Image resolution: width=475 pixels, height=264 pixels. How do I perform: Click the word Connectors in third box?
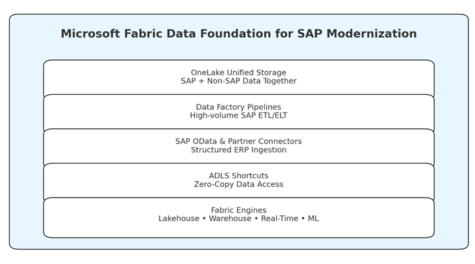[x=279, y=141]
